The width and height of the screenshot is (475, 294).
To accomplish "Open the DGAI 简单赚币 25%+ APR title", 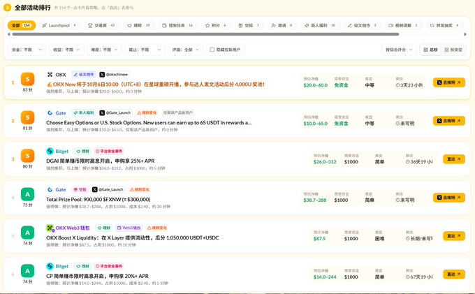I will [x=101, y=161].
